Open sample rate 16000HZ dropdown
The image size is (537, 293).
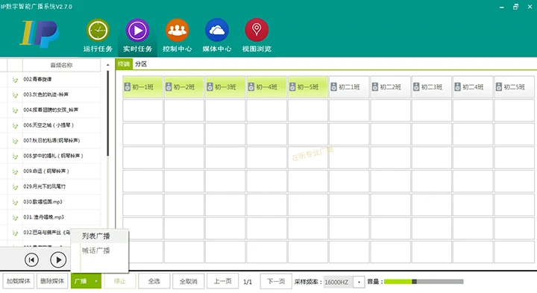click(359, 282)
